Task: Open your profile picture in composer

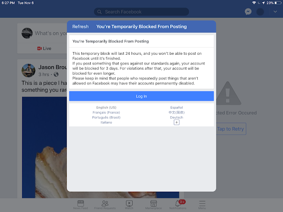Action: (x=27, y=33)
